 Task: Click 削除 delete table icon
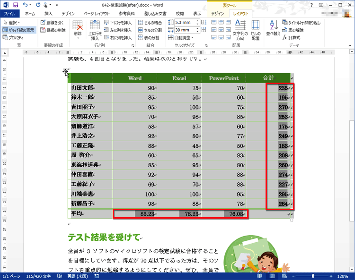78,25
